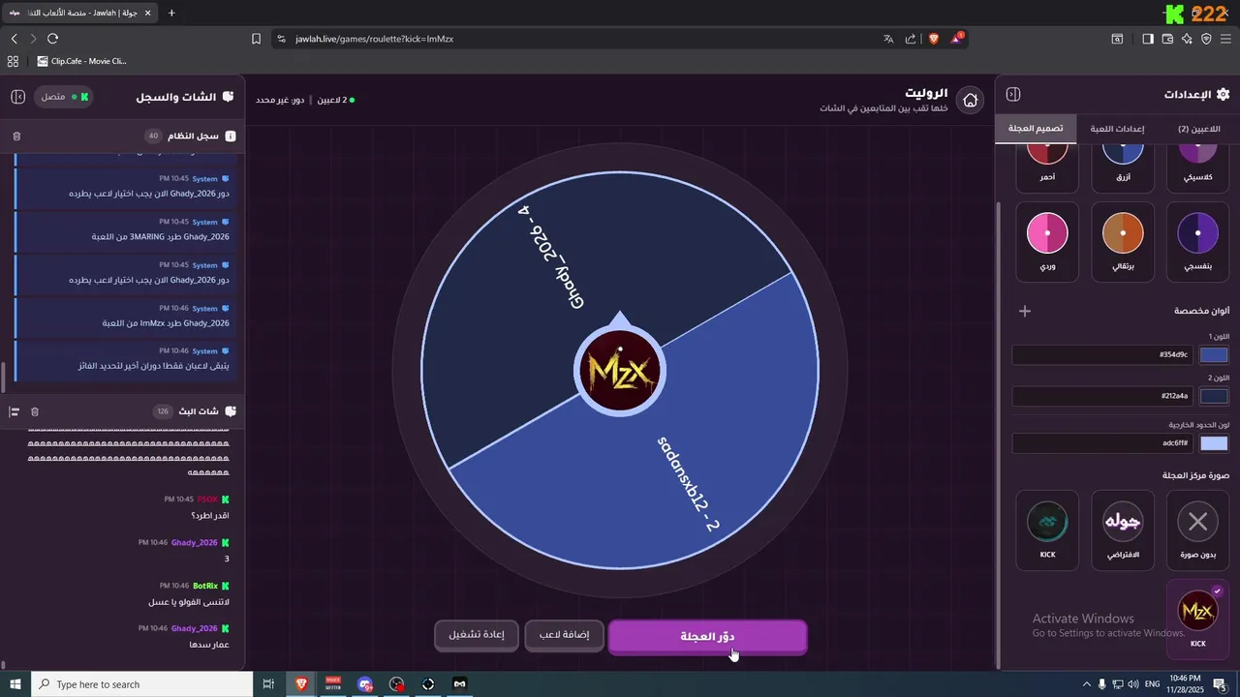This screenshot has height=697, width=1240.
Task: Open Windows Start menu
Action: click(15, 684)
